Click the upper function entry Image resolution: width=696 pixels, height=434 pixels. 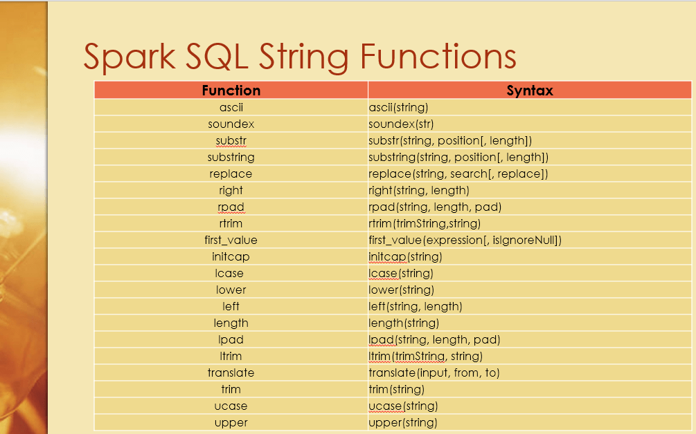click(x=231, y=422)
